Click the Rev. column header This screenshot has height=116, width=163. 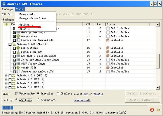[100, 24]
